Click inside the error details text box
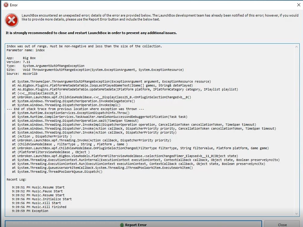The height and width of the screenshot is (227, 303). (152, 130)
